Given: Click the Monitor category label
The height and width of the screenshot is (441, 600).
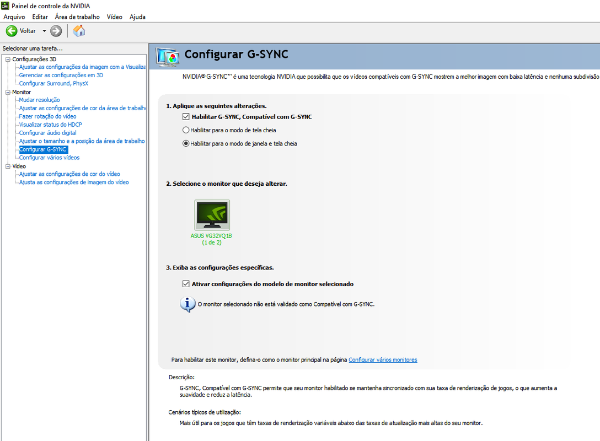Looking at the screenshot, I should coord(22,92).
